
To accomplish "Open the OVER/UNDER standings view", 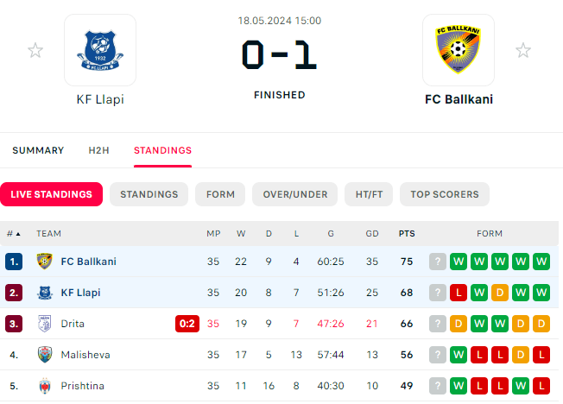I will coord(294,194).
